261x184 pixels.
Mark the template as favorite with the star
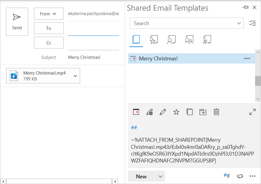click(x=176, y=112)
